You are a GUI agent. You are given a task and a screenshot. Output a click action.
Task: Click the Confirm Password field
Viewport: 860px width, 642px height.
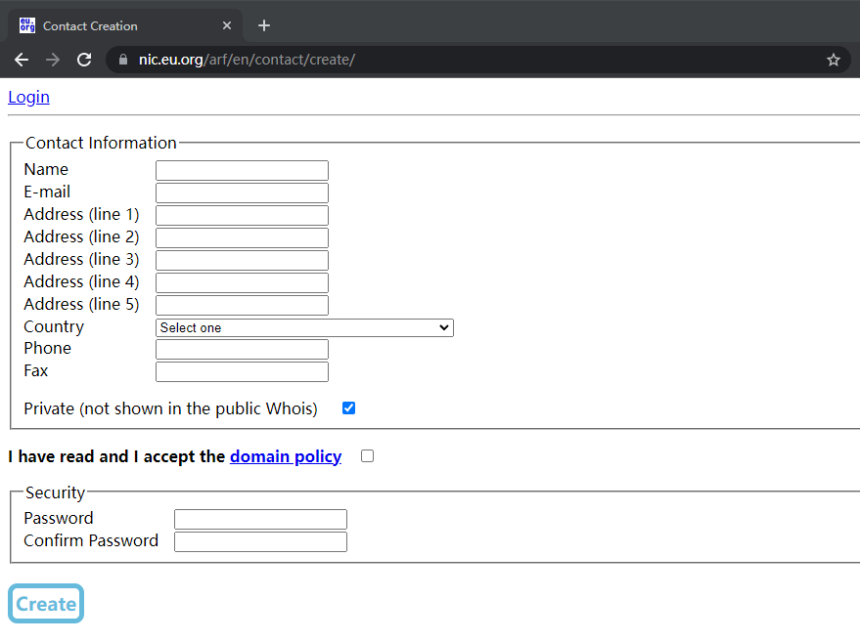click(x=260, y=541)
